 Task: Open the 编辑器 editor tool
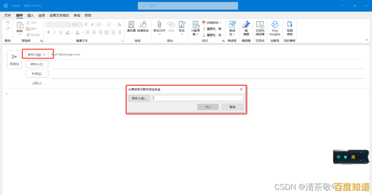point(246,28)
